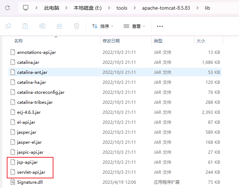Click the file icon of jsp-api.jar
This screenshot has height=188, width=239.
pos(13,162)
